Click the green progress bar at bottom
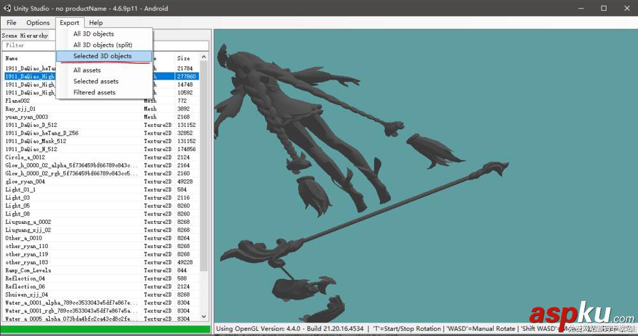638x336 pixels. (x=105, y=329)
